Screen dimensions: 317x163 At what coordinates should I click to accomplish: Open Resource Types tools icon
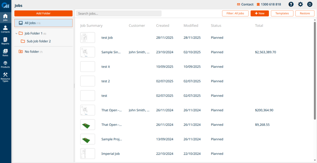[5, 77]
